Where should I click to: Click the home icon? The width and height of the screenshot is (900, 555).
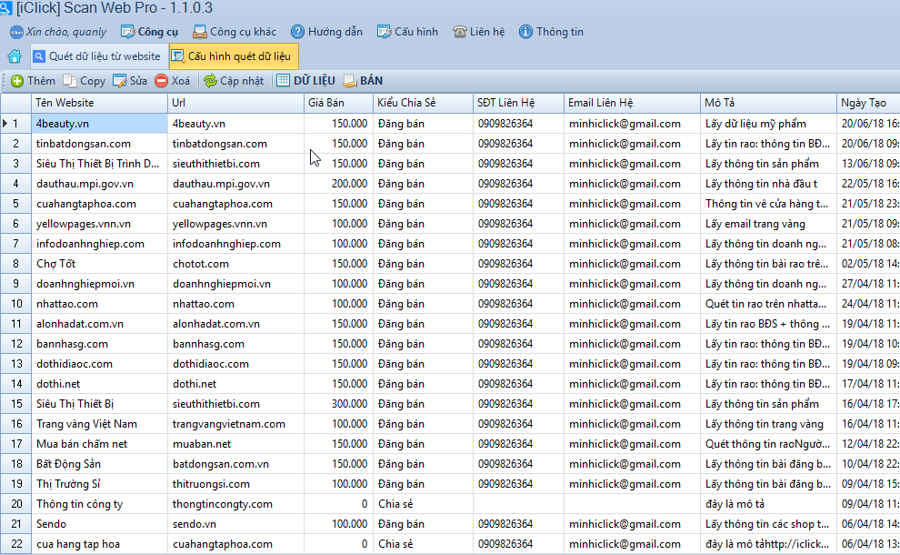15,56
